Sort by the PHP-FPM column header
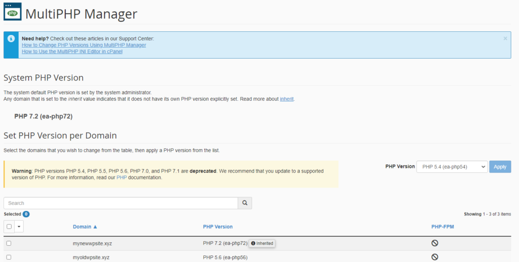519x262 pixels. pos(442,227)
